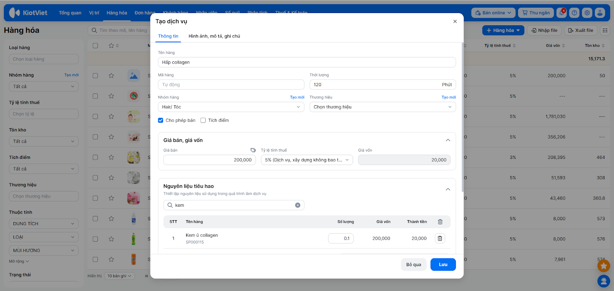Delete the Kem ủ collagen ingredient row
The height and width of the screenshot is (291, 614).
coord(440,239)
